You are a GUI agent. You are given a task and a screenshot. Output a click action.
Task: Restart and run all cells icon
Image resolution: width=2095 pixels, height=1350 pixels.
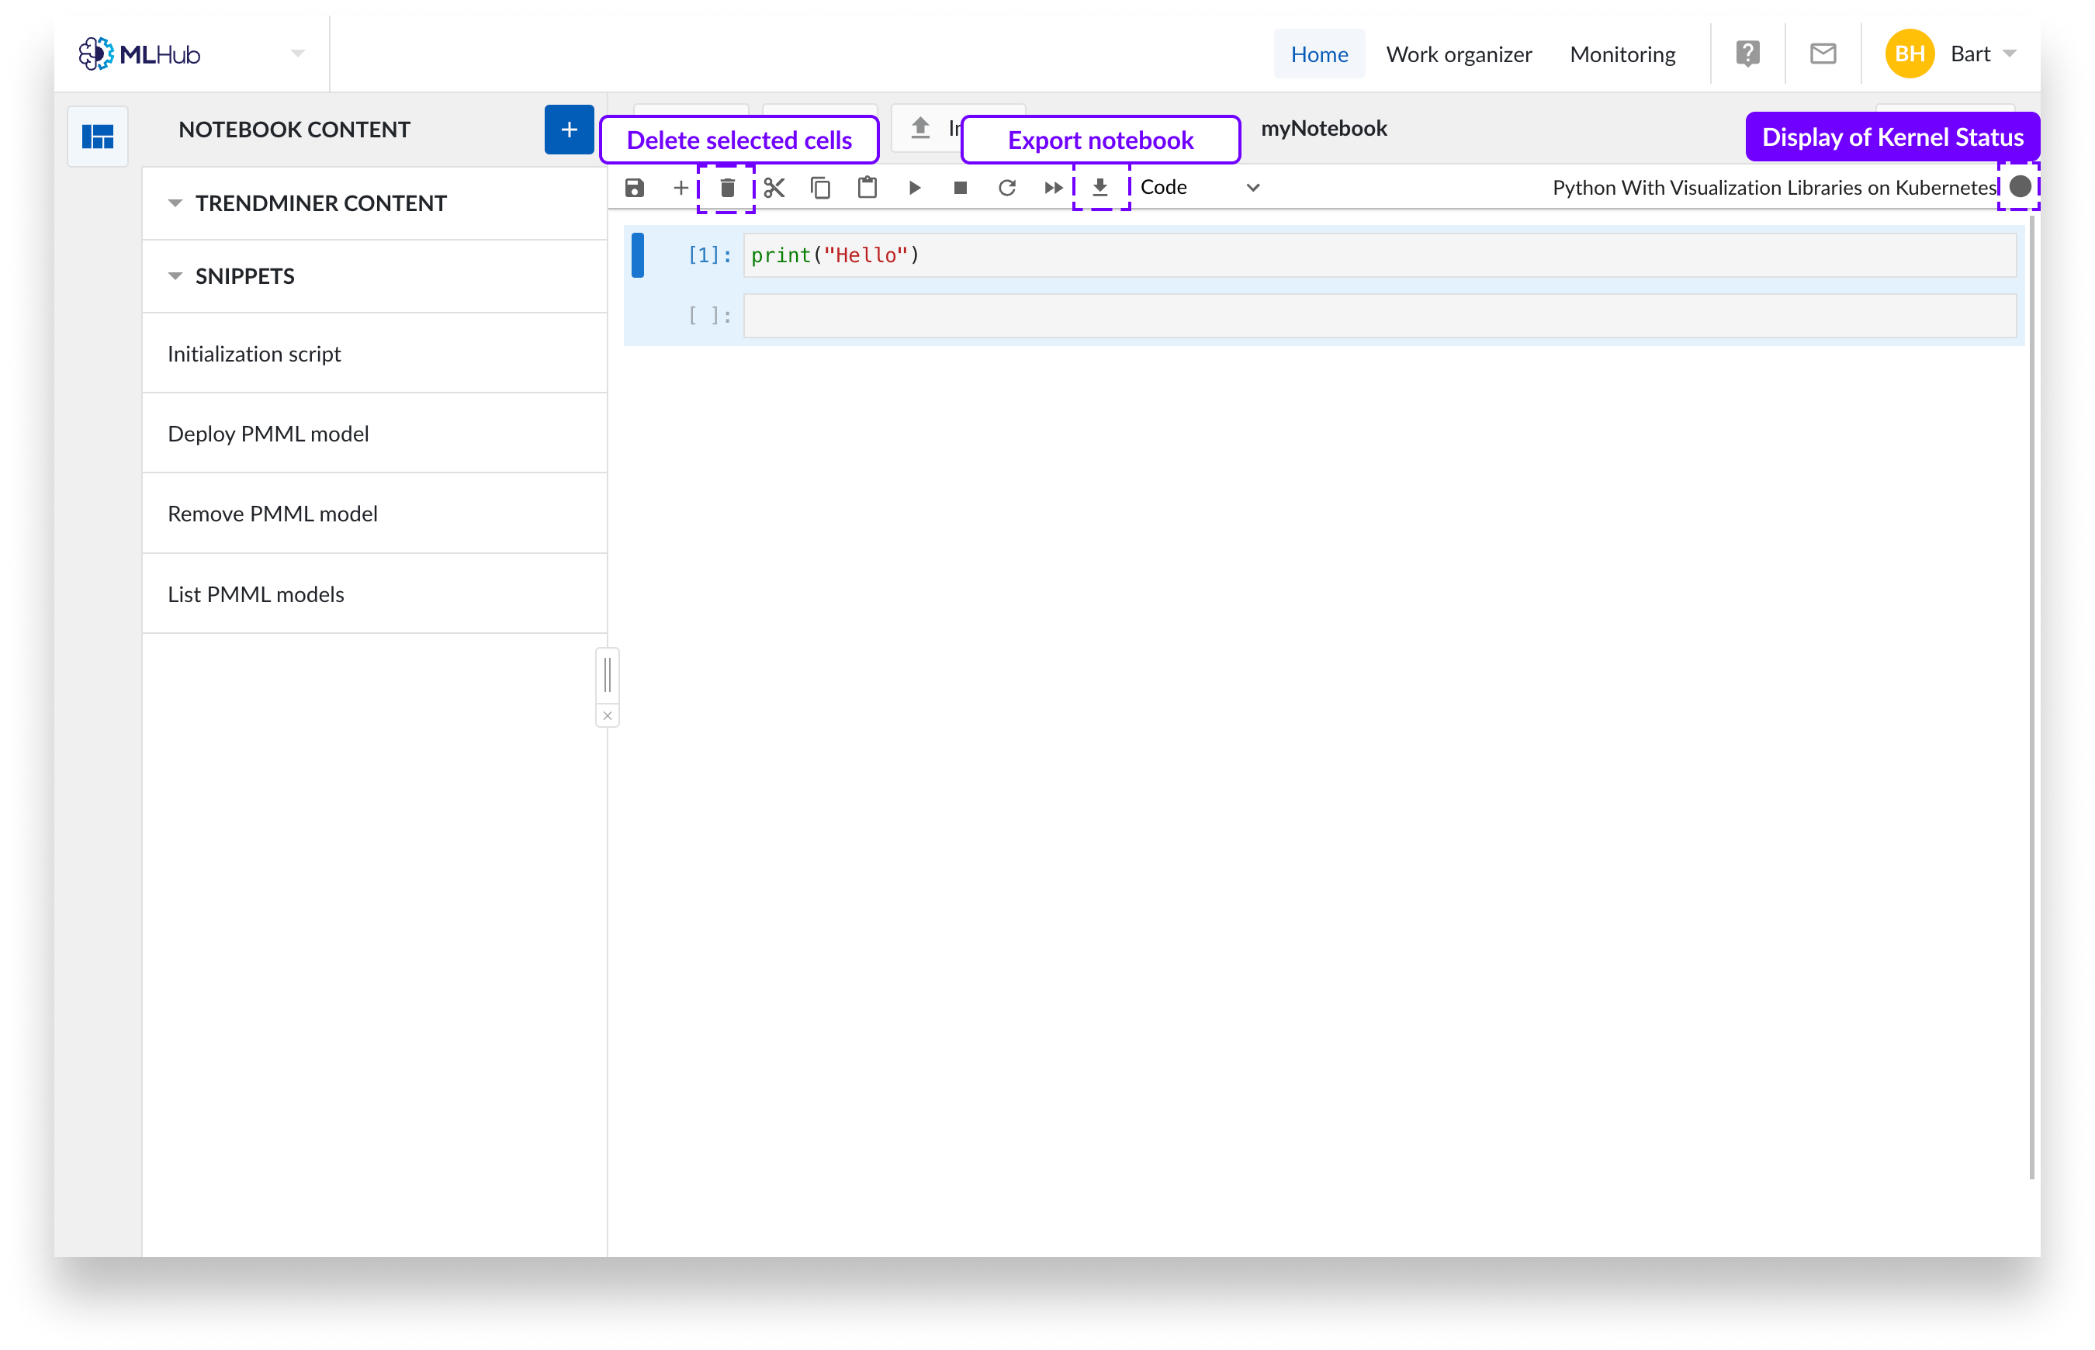point(1053,188)
